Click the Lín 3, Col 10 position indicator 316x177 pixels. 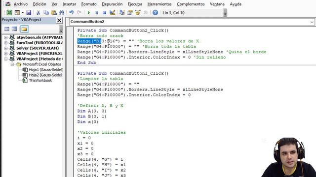(x=173, y=13)
